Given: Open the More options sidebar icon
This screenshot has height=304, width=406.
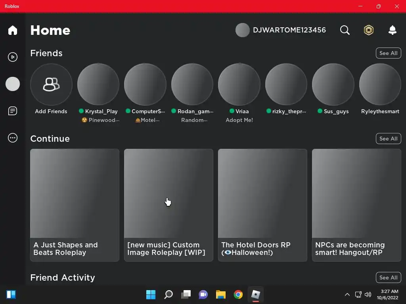Looking at the screenshot, I should coord(12,138).
